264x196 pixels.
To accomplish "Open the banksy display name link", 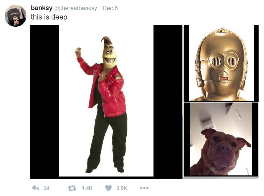I will pyautogui.click(x=42, y=8).
